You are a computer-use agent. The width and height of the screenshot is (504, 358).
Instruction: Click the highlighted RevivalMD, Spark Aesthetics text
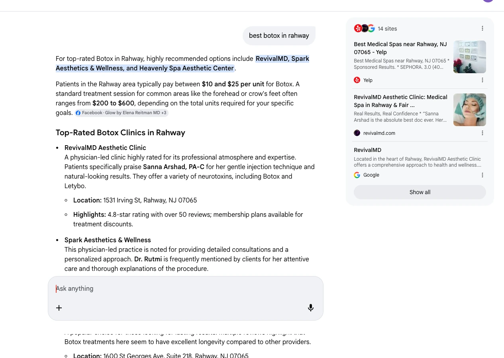point(182,63)
